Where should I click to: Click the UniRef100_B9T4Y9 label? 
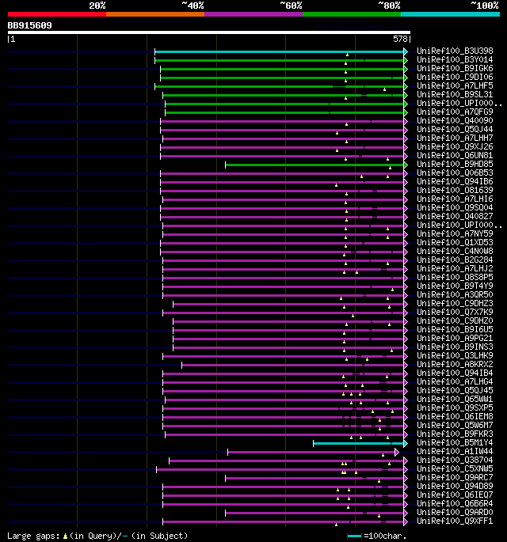[455, 286]
